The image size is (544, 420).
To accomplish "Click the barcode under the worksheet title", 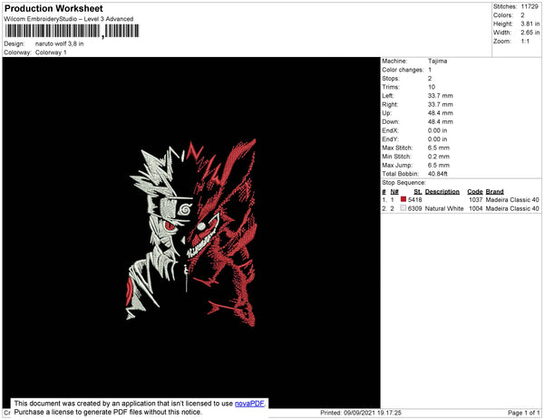I will [73, 31].
